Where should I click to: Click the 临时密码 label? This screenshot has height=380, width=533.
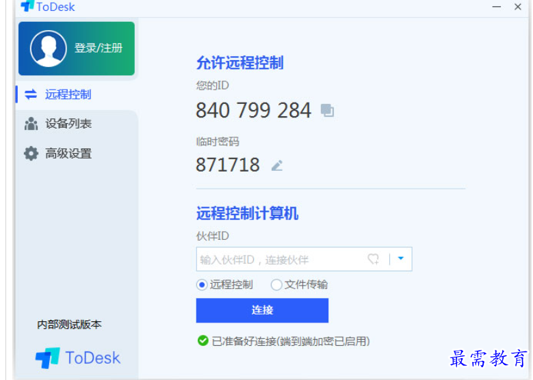tap(218, 141)
